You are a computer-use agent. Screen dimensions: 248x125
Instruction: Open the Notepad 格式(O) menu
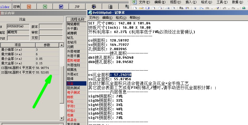click(121, 18)
